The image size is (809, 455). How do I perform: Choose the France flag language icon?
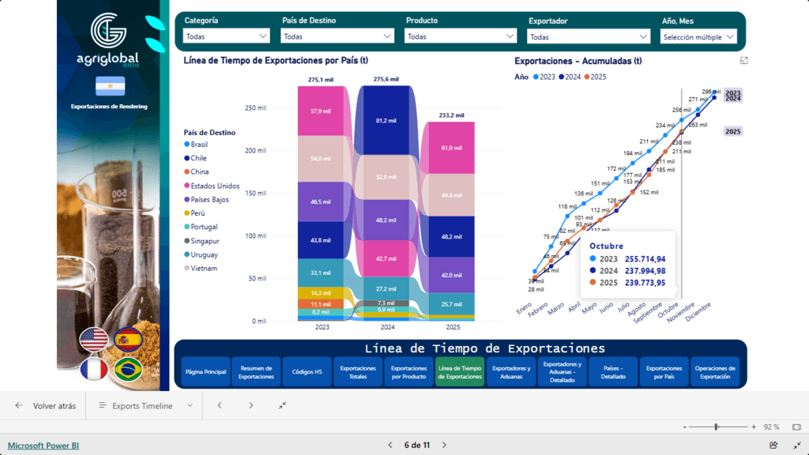(93, 369)
